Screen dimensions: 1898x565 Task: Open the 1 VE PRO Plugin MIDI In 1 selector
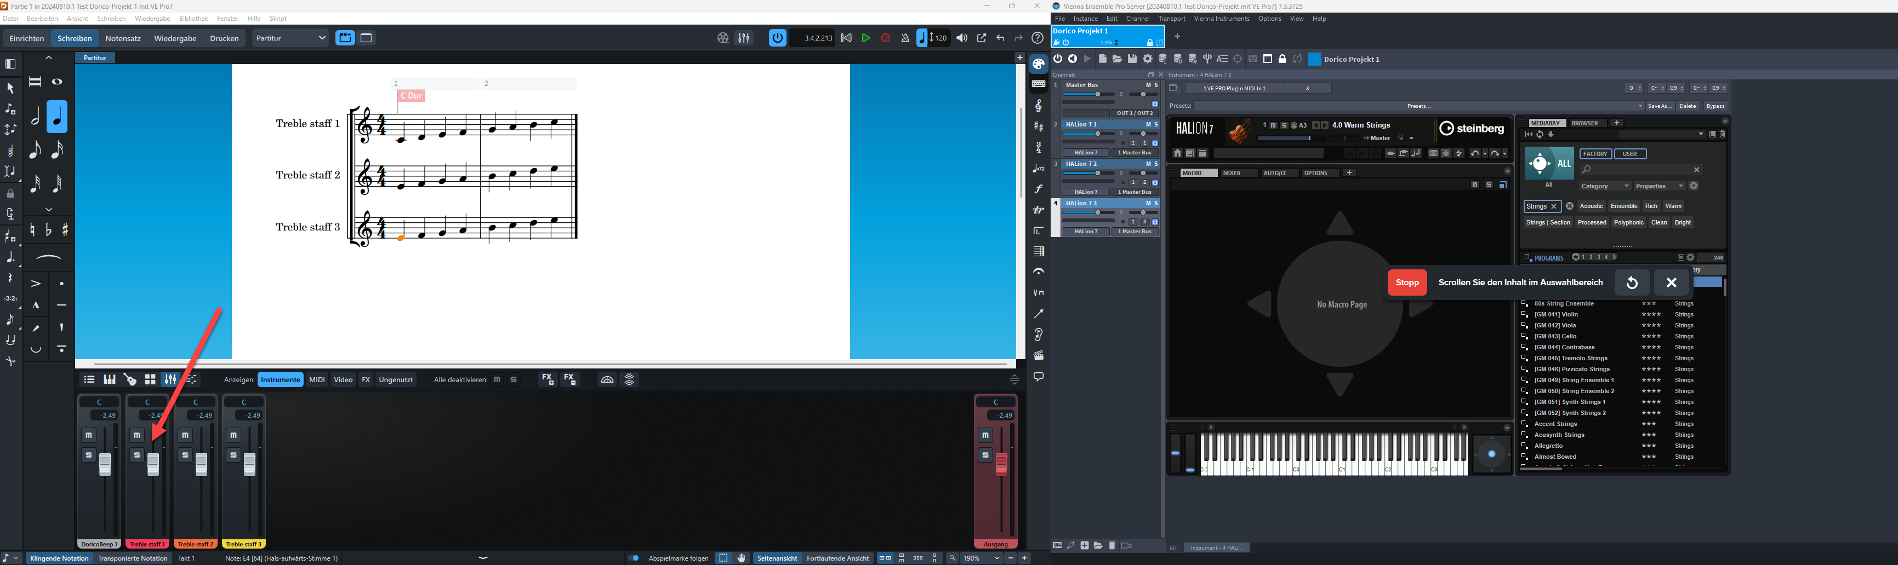(x=1235, y=88)
